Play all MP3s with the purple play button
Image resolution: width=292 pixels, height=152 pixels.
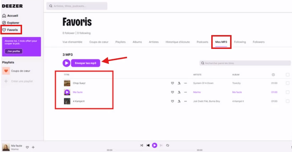tap(66, 63)
